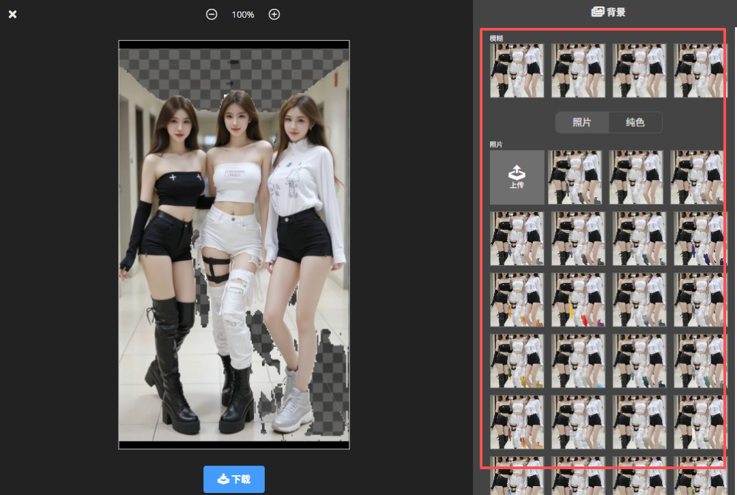Screen dimensions: 737x495
Task: Choose the last photo thumbnail in 上传 row
Action: 697,177
